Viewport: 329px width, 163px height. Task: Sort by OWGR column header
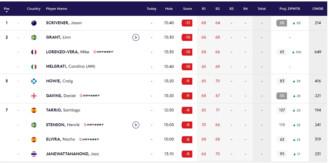(x=318, y=9)
